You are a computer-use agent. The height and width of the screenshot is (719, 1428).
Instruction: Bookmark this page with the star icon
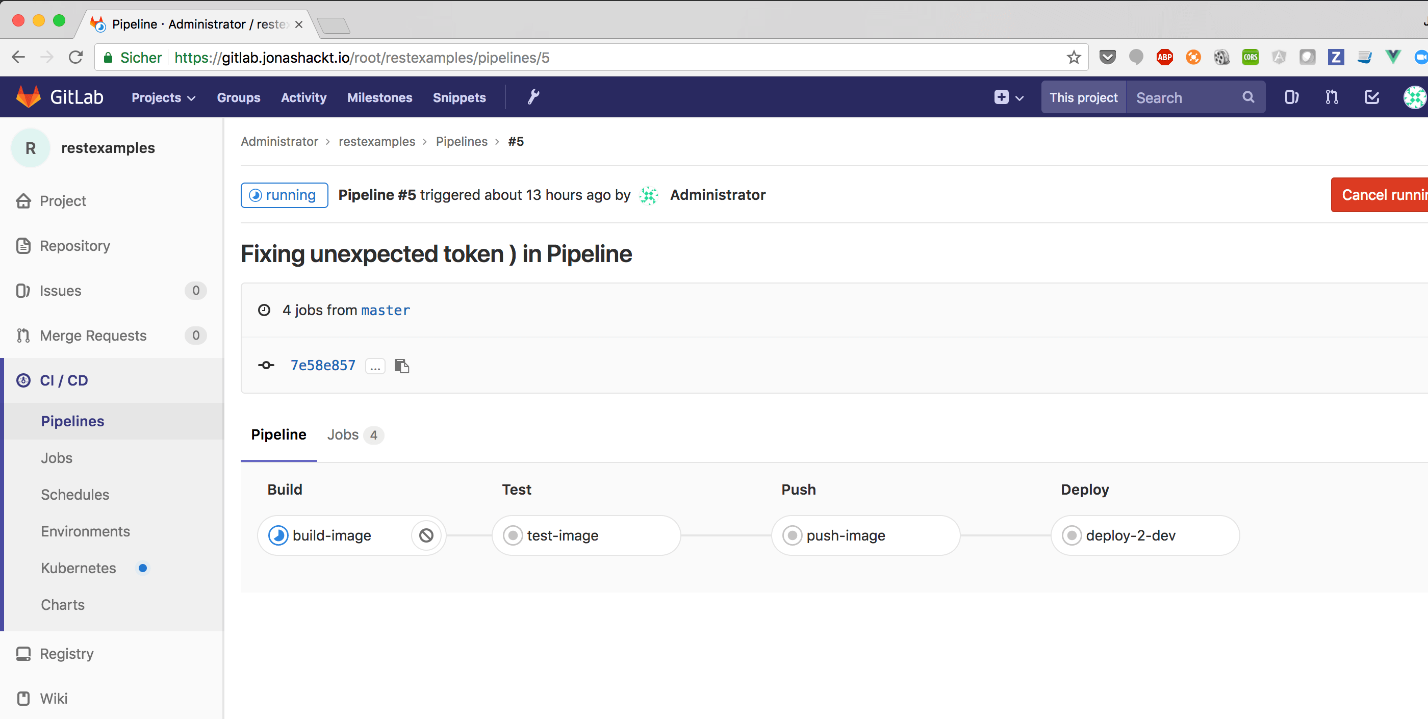point(1074,57)
